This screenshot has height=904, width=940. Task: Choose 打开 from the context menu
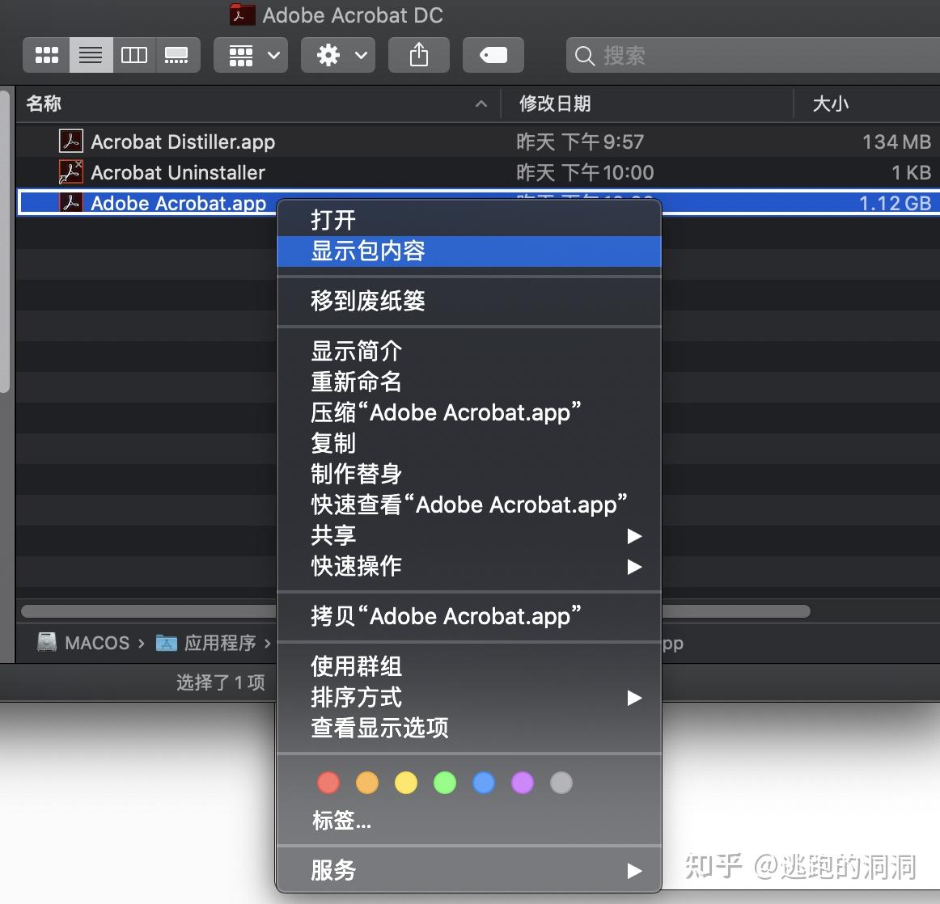[x=469, y=221]
